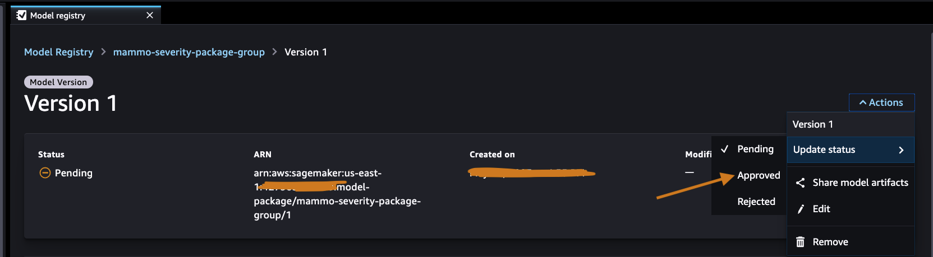Click the Model registry tab icon
933x257 pixels.
coord(21,15)
